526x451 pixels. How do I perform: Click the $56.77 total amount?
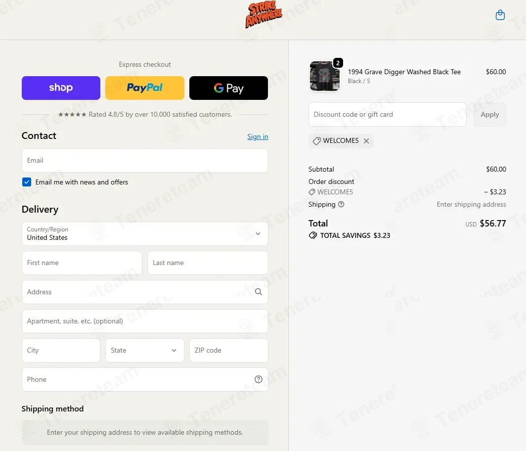tap(493, 224)
